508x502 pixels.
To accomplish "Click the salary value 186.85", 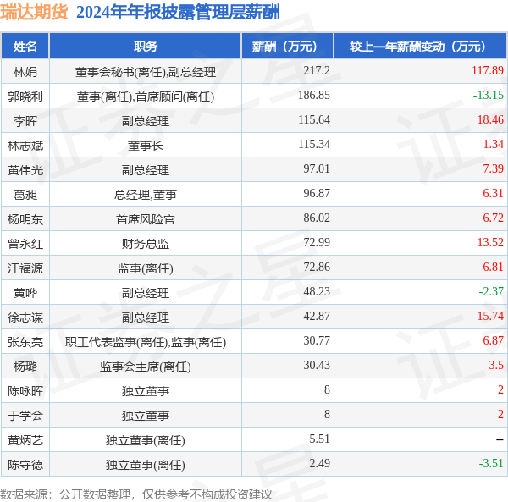I will coord(314,95).
